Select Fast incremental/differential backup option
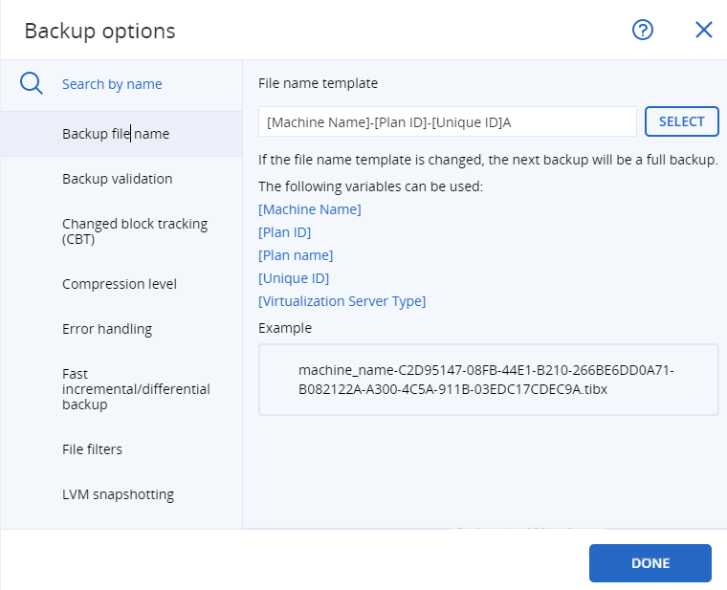Viewport: 727px width, 590px height. pyautogui.click(x=121, y=389)
